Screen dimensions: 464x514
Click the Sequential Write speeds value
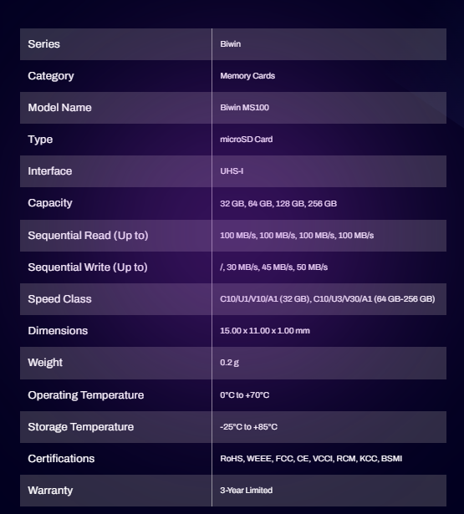tap(274, 267)
